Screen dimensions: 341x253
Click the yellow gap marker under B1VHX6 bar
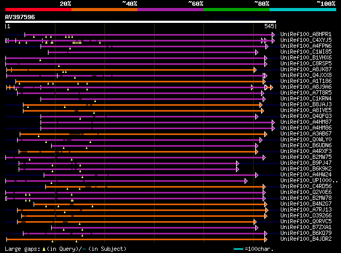40,60
